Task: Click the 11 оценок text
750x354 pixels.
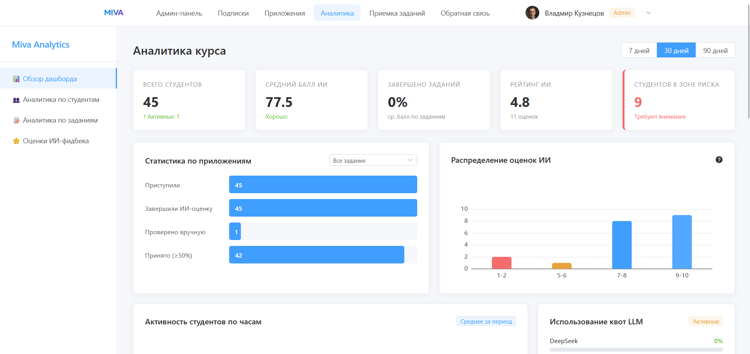Action: pyautogui.click(x=524, y=117)
